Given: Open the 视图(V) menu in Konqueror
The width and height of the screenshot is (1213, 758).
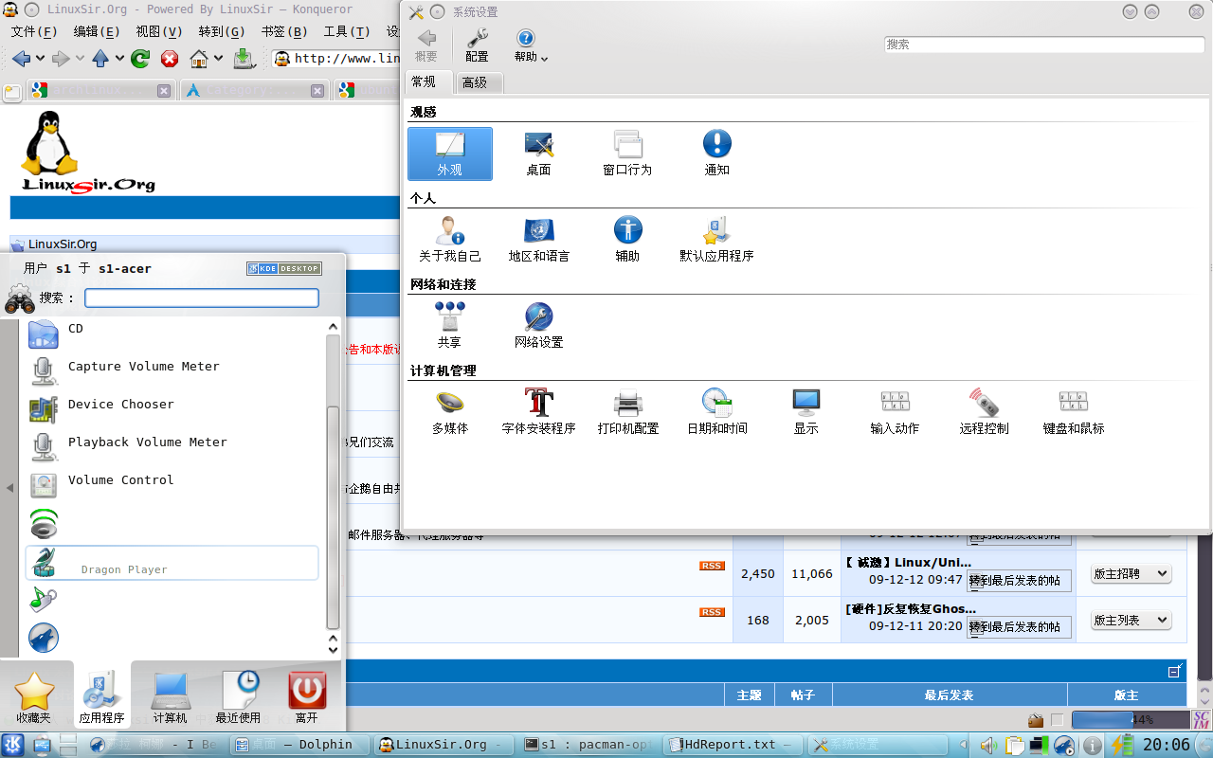Looking at the screenshot, I should pyautogui.click(x=159, y=31).
